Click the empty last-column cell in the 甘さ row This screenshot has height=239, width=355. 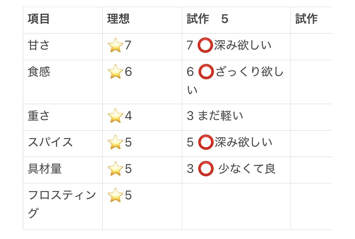pos(311,47)
